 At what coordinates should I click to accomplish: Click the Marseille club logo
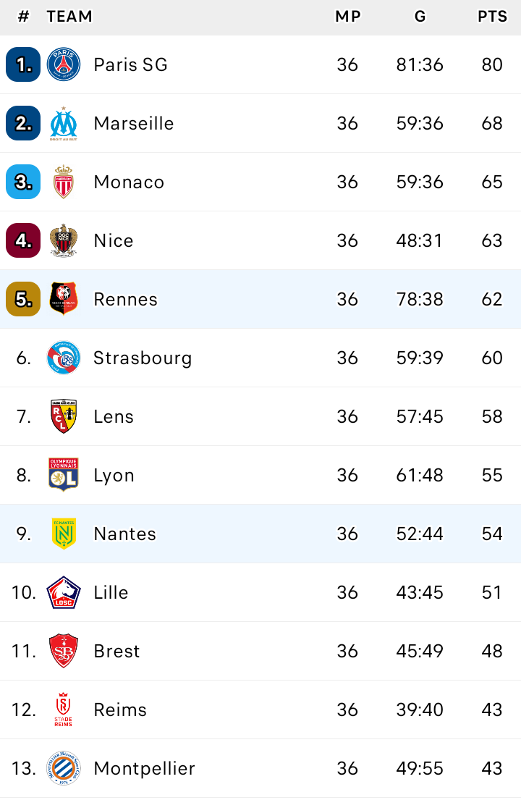pos(64,123)
